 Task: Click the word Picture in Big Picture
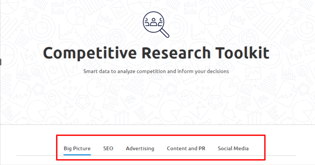82,148
